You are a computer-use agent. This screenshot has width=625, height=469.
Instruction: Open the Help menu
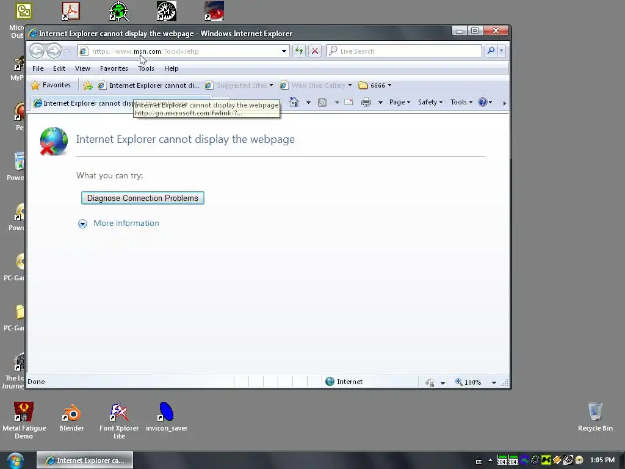[x=172, y=68]
